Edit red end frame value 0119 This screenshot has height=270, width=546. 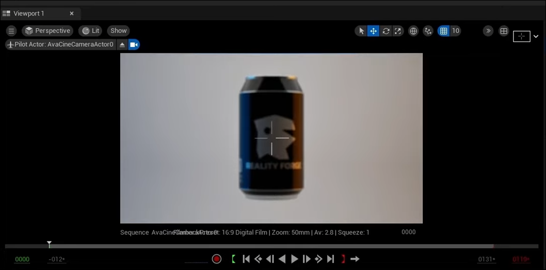click(521, 260)
